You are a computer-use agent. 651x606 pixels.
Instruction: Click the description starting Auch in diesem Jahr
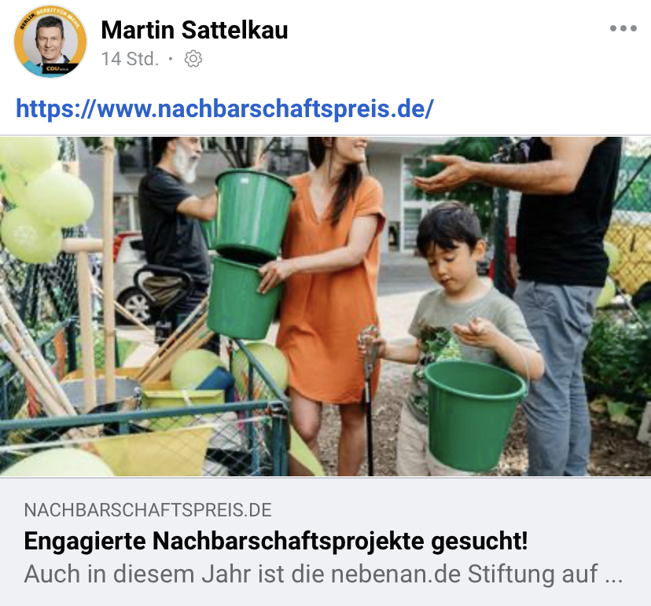click(323, 574)
